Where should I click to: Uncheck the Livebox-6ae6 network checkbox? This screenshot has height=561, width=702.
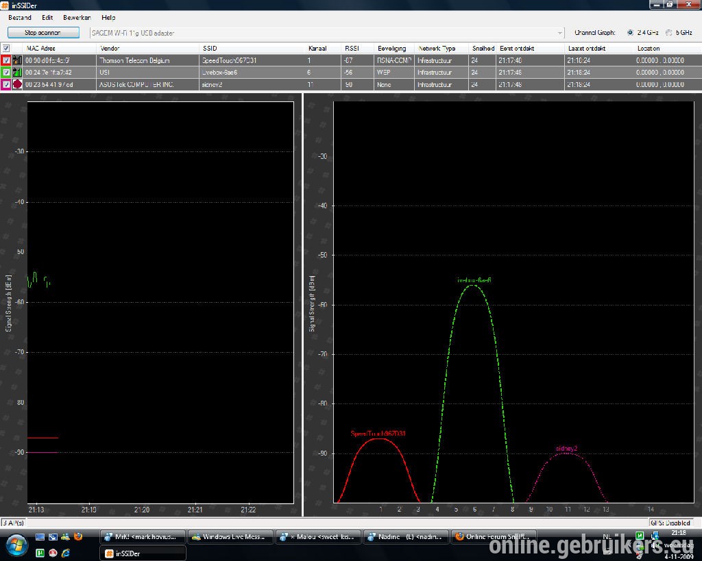pos(6,72)
